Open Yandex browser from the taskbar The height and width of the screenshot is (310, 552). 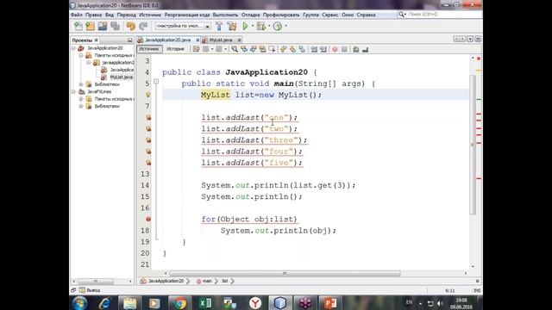pos(255,303)
